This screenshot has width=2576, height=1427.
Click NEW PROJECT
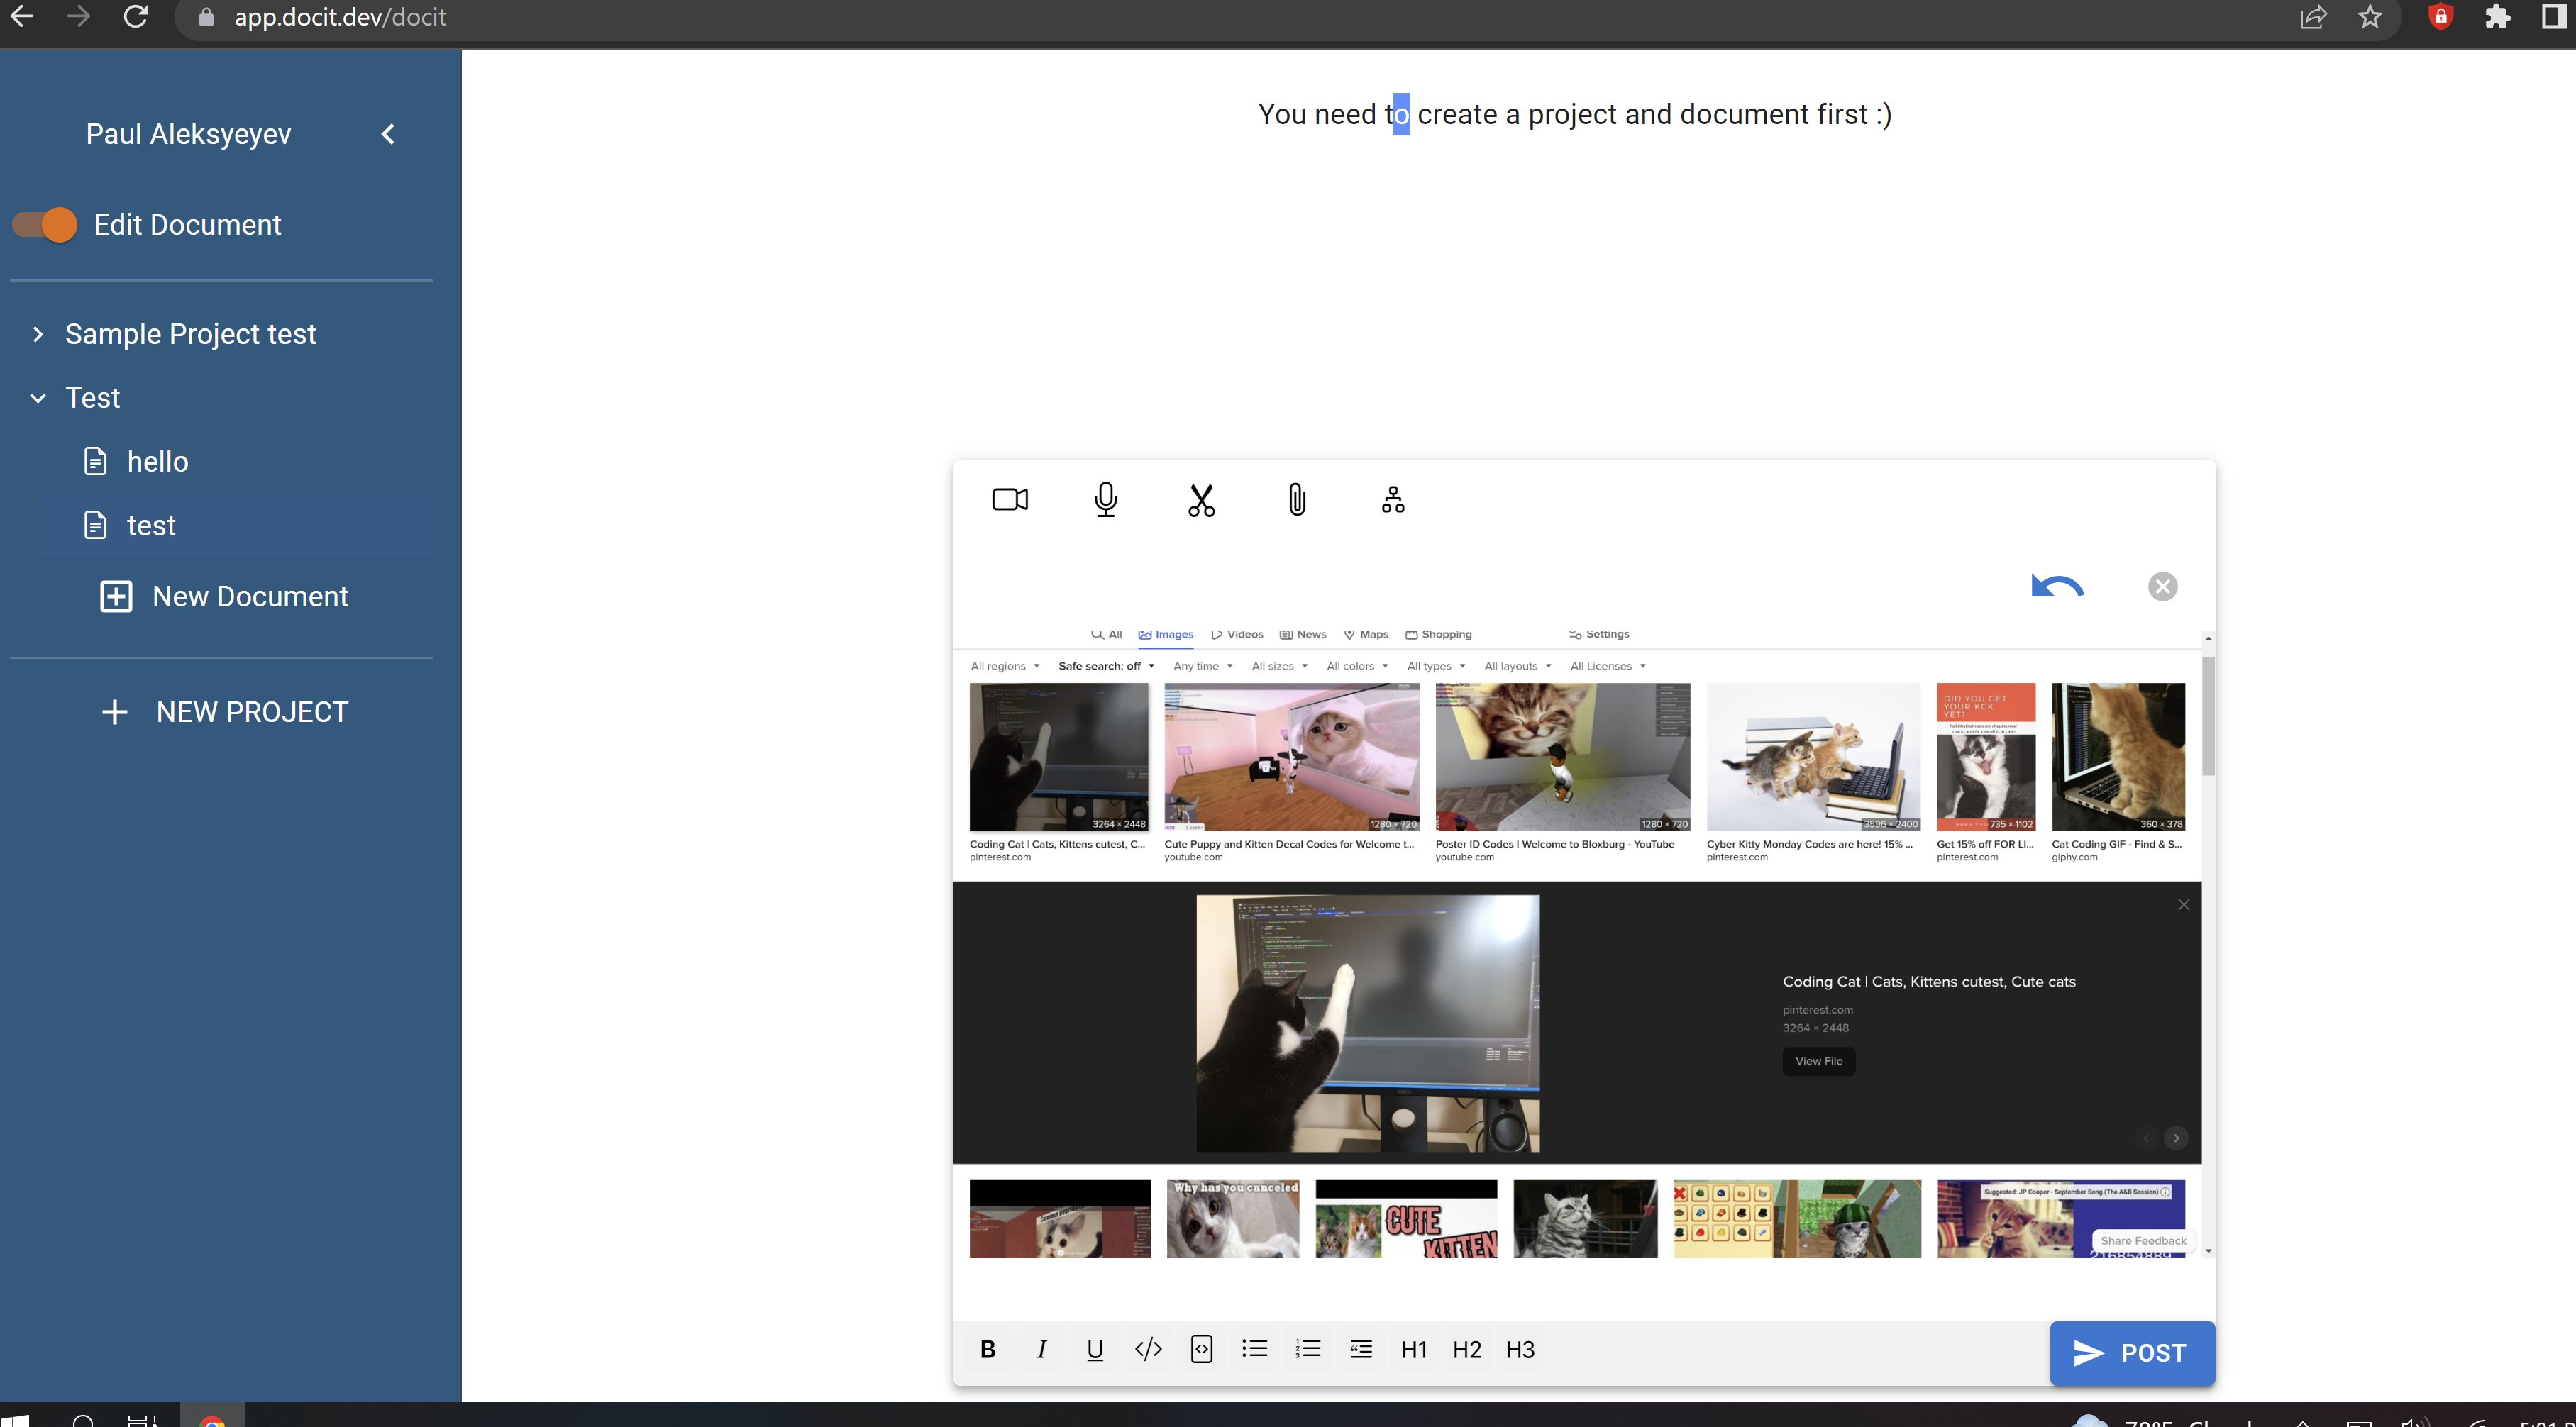(x=225, y=712)
